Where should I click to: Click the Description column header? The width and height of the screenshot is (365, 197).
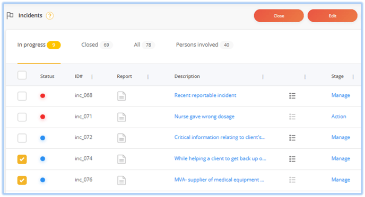pos(187,76)
